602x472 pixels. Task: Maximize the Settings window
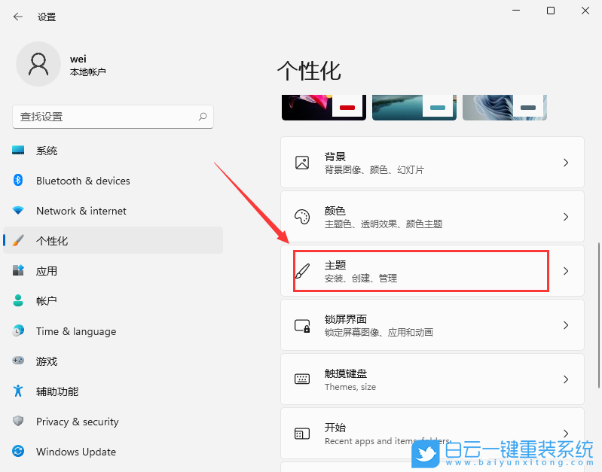click(x=551, y=11)
